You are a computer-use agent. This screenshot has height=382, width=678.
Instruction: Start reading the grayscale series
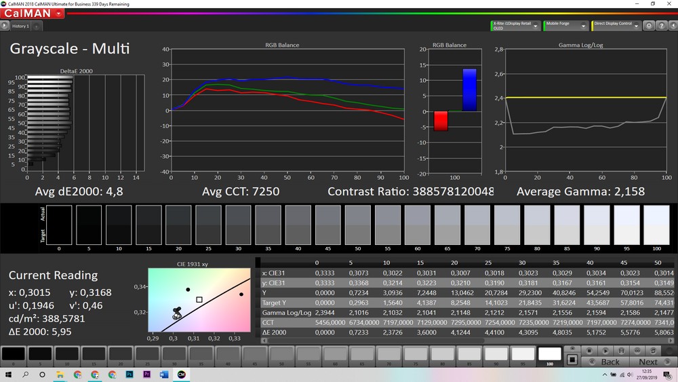tap(605, 350)
